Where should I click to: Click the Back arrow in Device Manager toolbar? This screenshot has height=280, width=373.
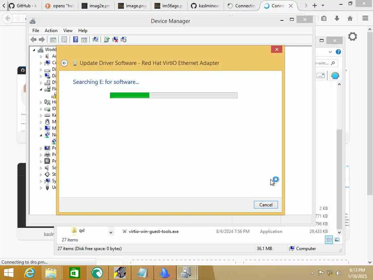pyautogui.click(x=33, y=39)
